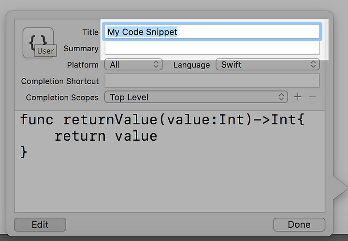Click the Language label text
The width and height of the screenshot is (348, 241).
coord(191,65)
